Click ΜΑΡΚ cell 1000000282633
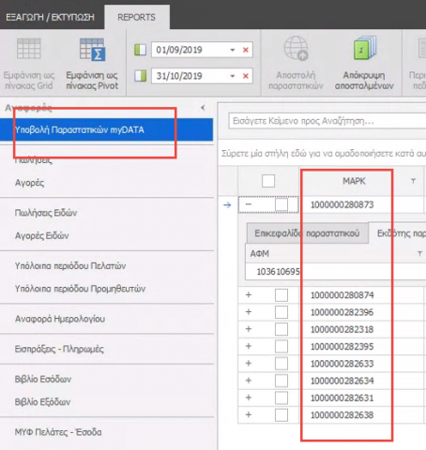This screenshot has width=426, height=450. (x=342, y=364)
